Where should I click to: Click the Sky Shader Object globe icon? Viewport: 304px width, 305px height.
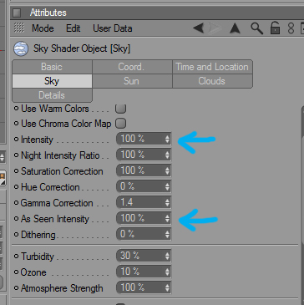click(x=21, y=48)
